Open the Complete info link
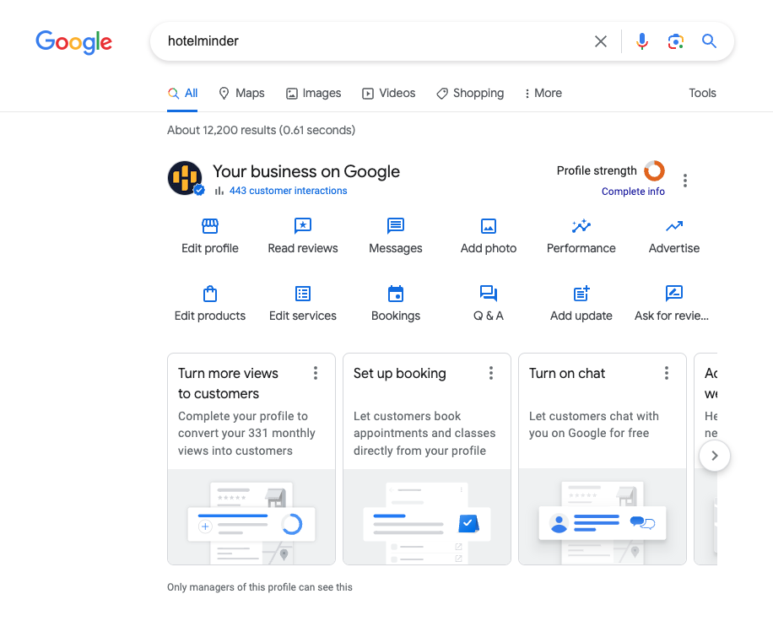This screenshot has width=773, height=621. click(x=633, y=192)
